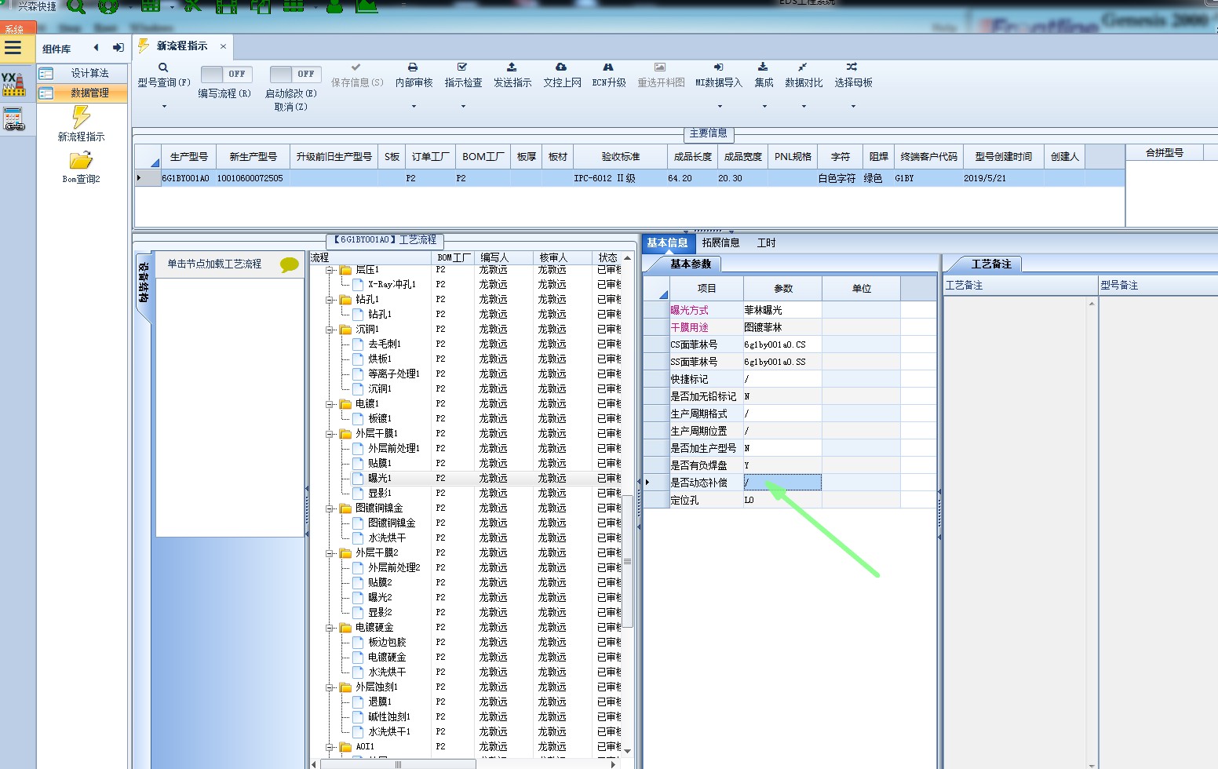Image resolution: width=1218 pixels, height=769 pixels.
Task: Click the calculator icon in left strip
Action: (14, 119)
